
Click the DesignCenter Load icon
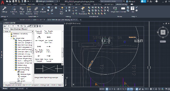(x=5, y=26)
